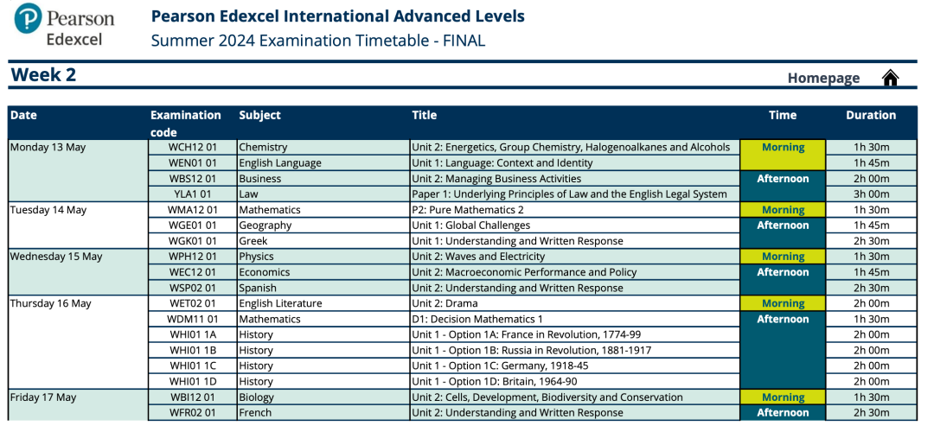934x432 pixels.
Task: Select the Chemistry subject cell
Action: coord(323,147)
